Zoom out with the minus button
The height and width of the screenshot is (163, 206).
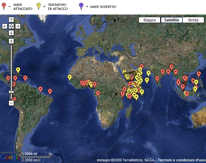[11, 103]
